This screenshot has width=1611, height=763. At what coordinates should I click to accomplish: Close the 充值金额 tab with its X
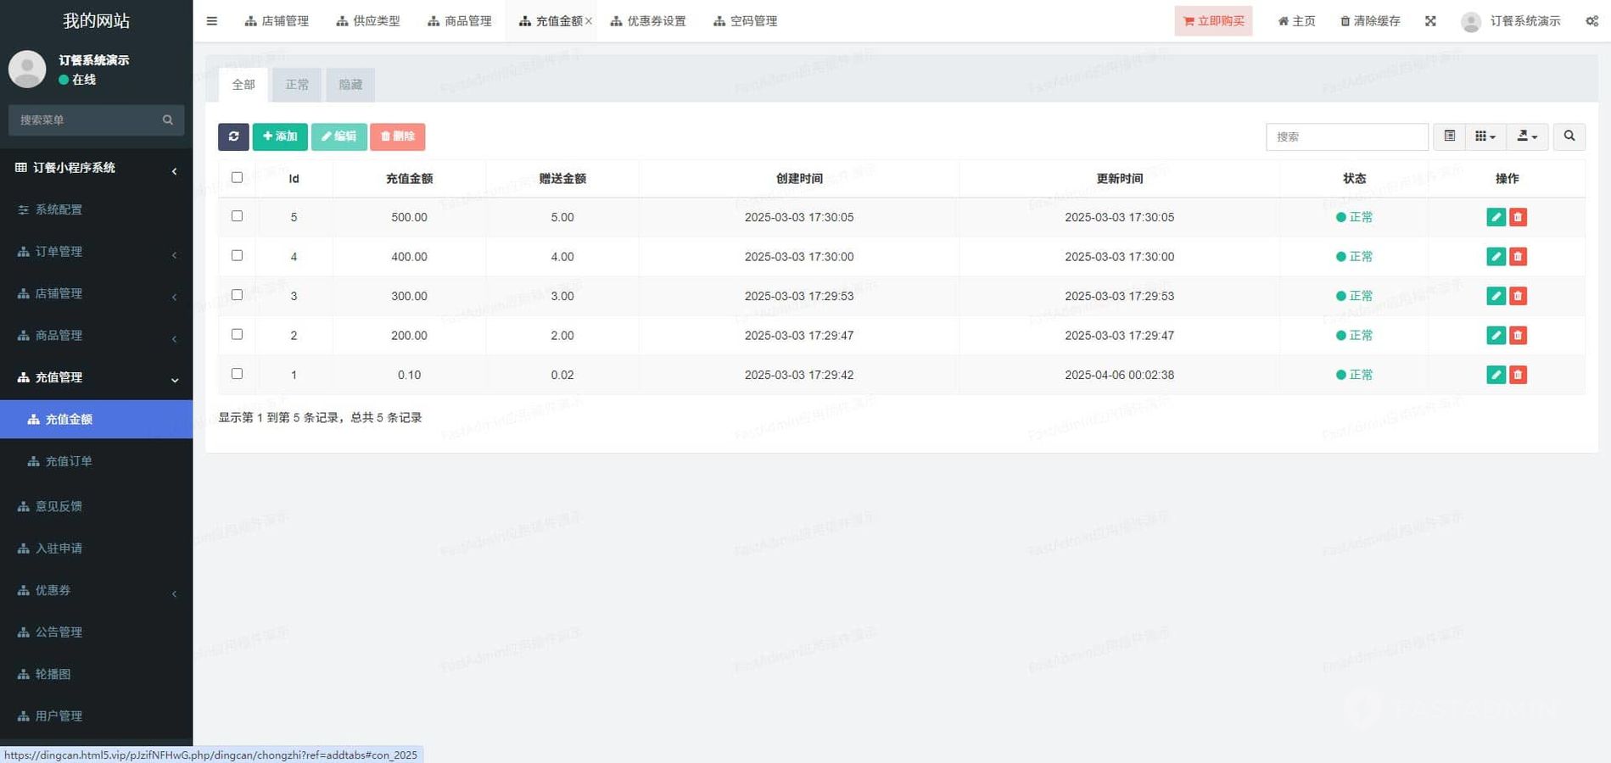pos(589,21)
